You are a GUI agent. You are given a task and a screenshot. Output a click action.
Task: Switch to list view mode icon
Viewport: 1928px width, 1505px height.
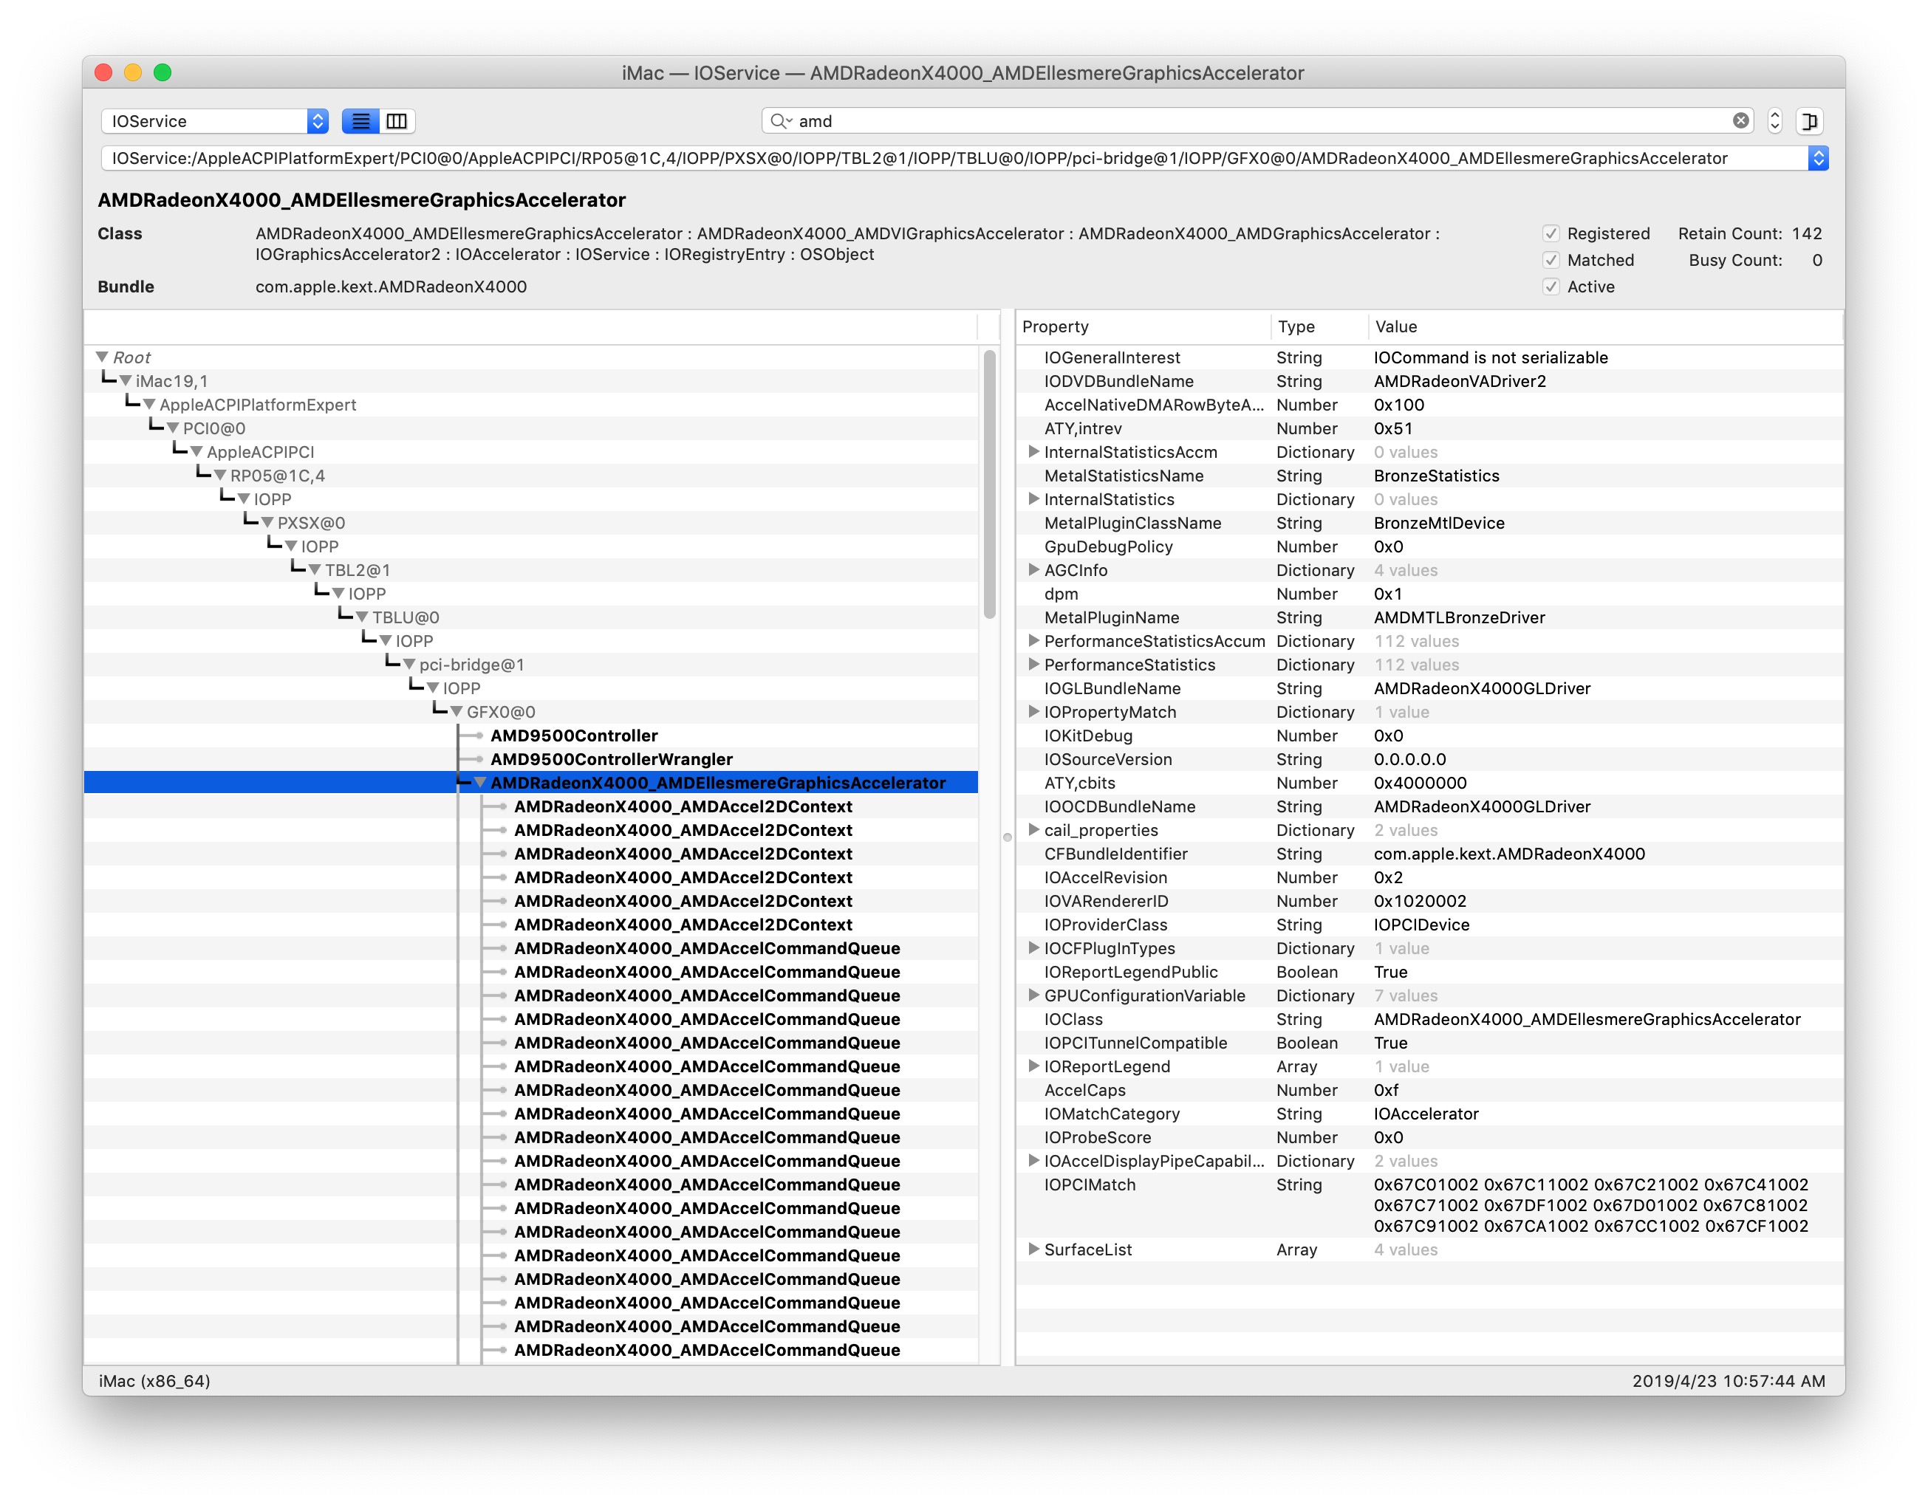click(x=360, y=121)
